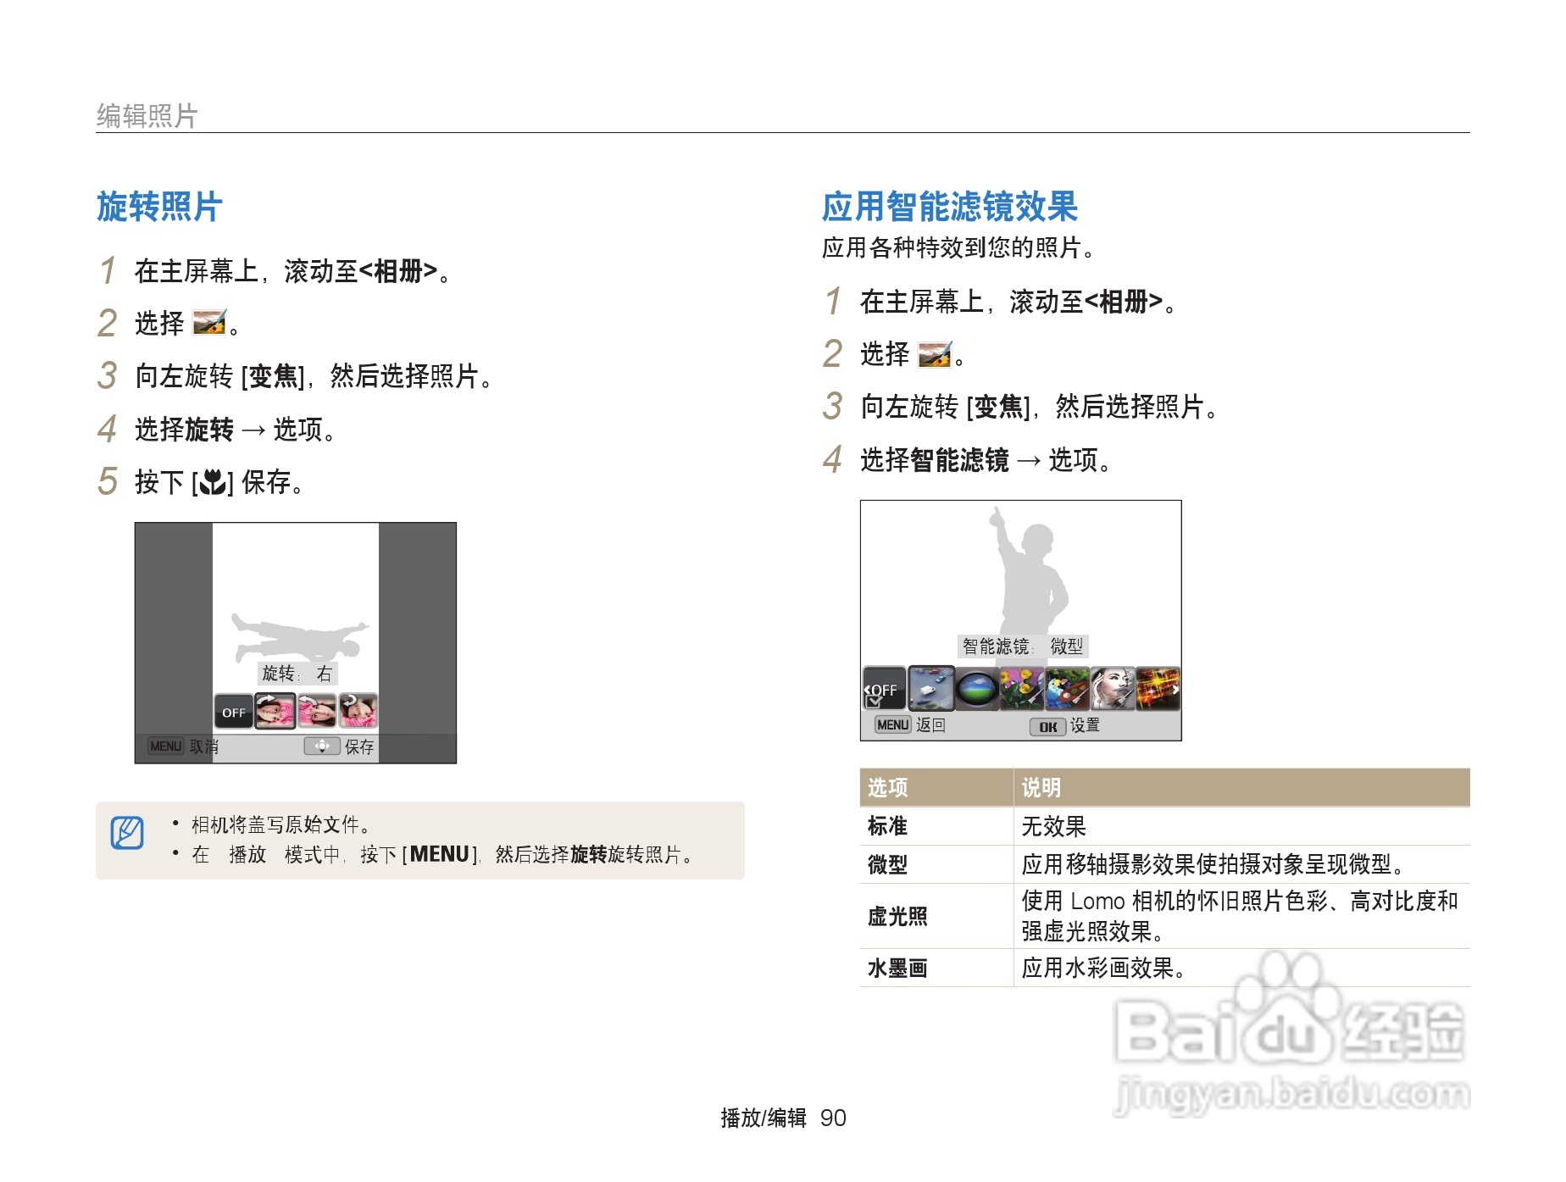Screen dimensions: 1566x1182
Task: Choose the rotate-right photo thumbnail
Action: [275, 712]
